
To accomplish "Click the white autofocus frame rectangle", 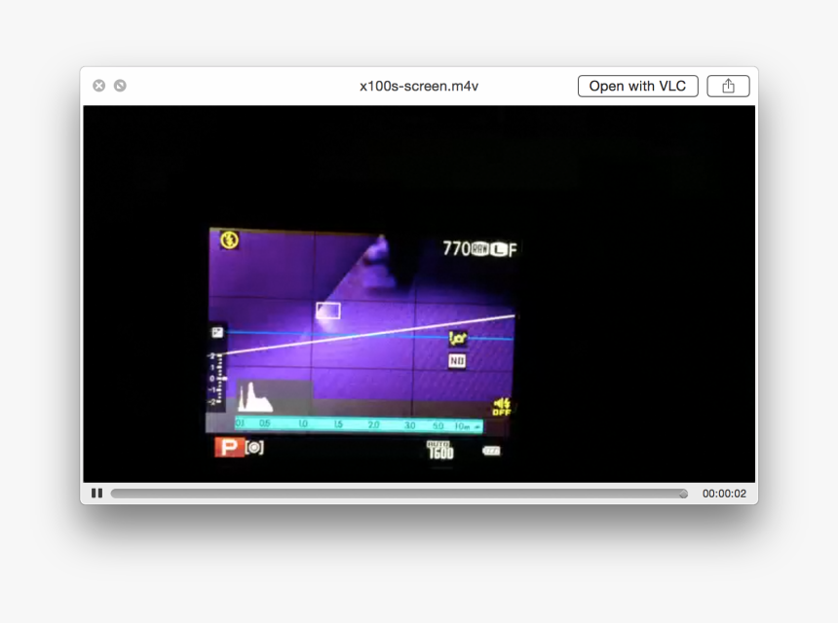I will tap(328, 311).
